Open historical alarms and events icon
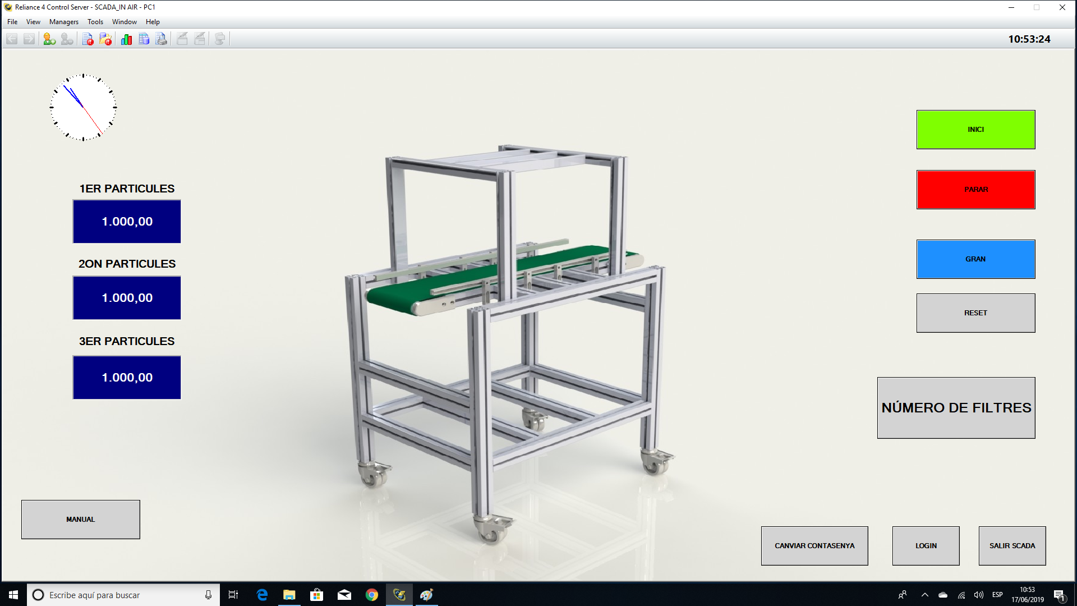The image size is (1077, 606). [x=105, y=39]
